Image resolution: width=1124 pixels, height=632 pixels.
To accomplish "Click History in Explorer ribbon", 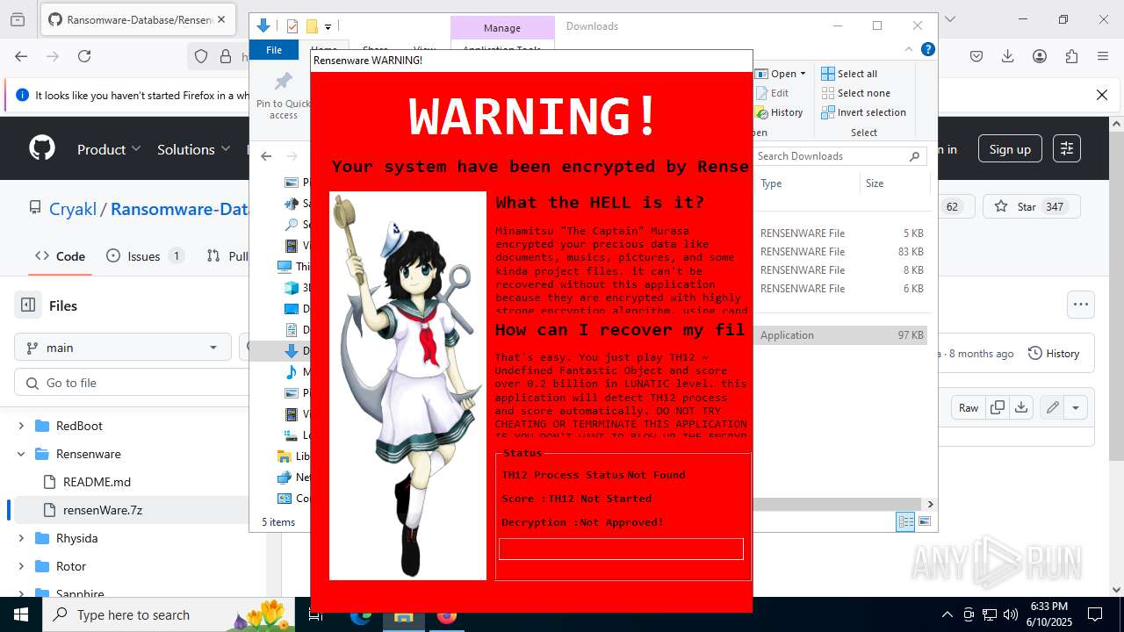I will click(779, 112).
